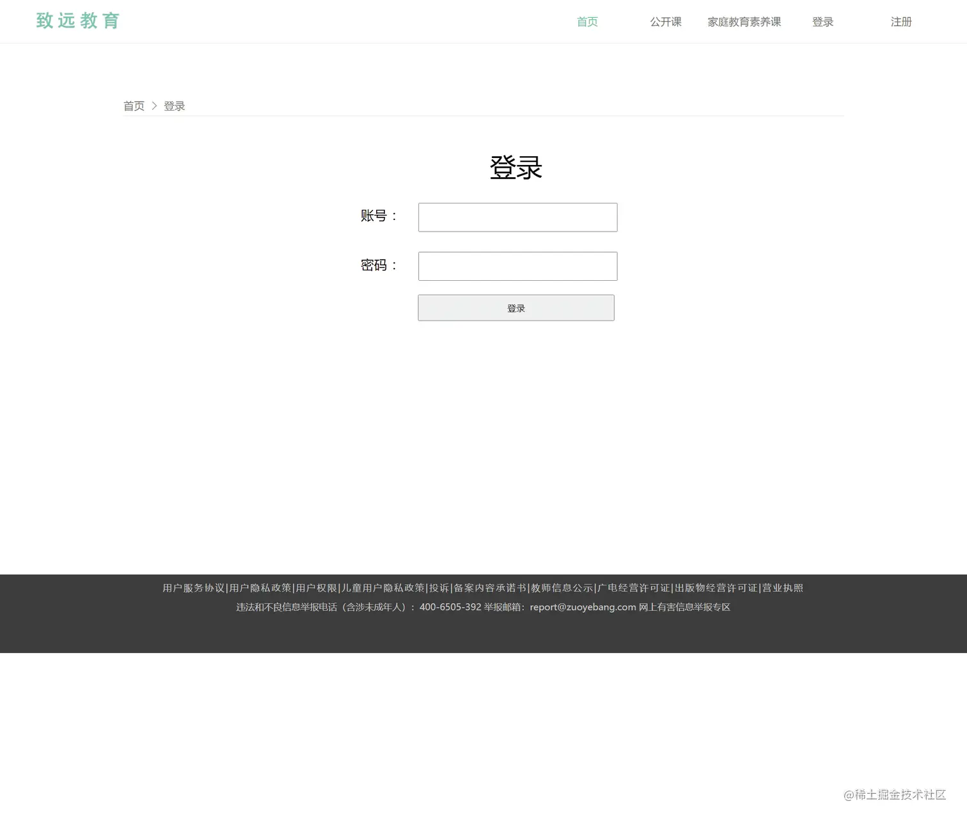Open 教师信息公示 footer link

(562, 588)
